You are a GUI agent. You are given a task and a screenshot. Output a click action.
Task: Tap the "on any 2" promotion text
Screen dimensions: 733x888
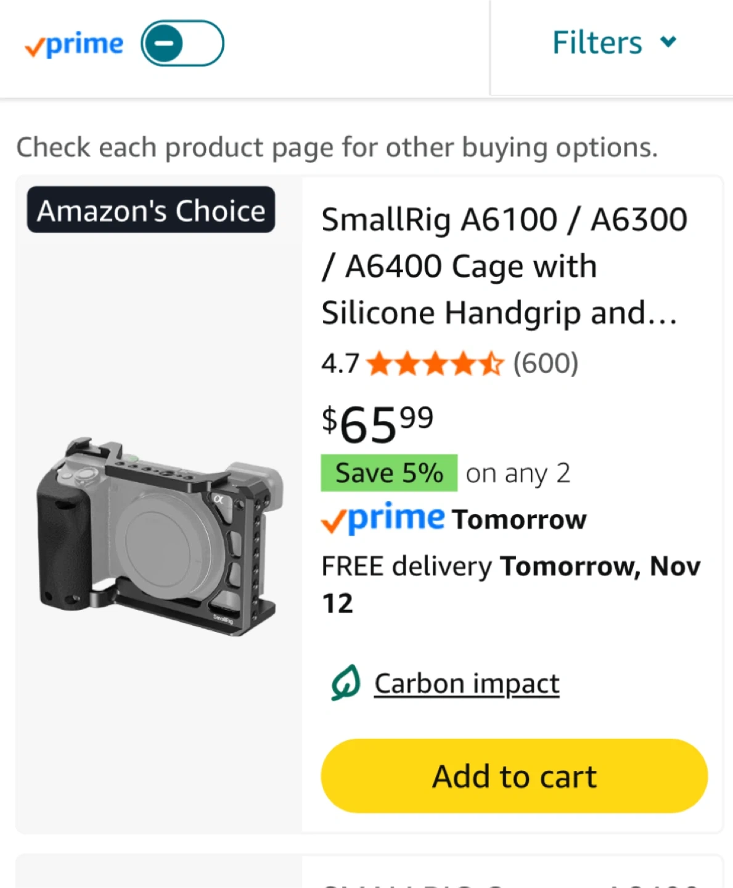click(x=518, y=474)
